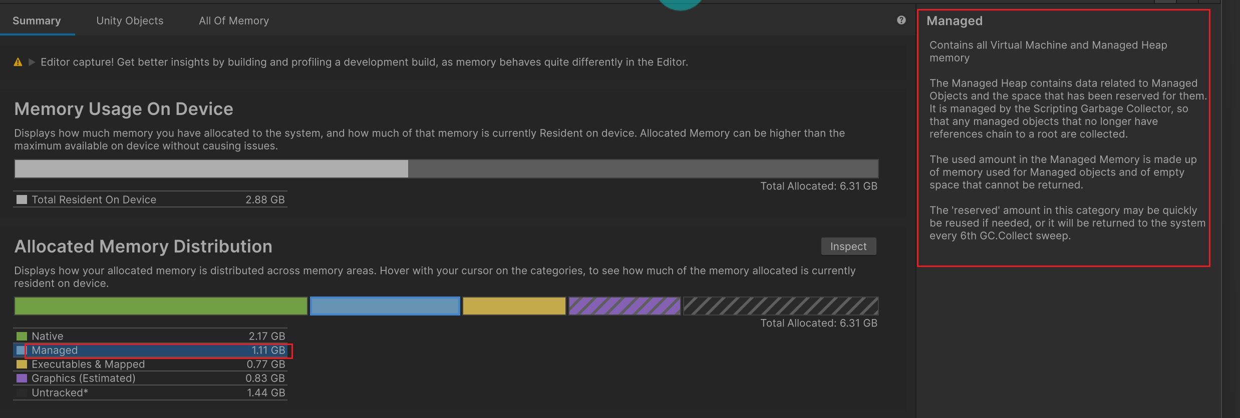Click the yellow warning triangle icon
Screen dimensions: 1240x418
(18, 62)
